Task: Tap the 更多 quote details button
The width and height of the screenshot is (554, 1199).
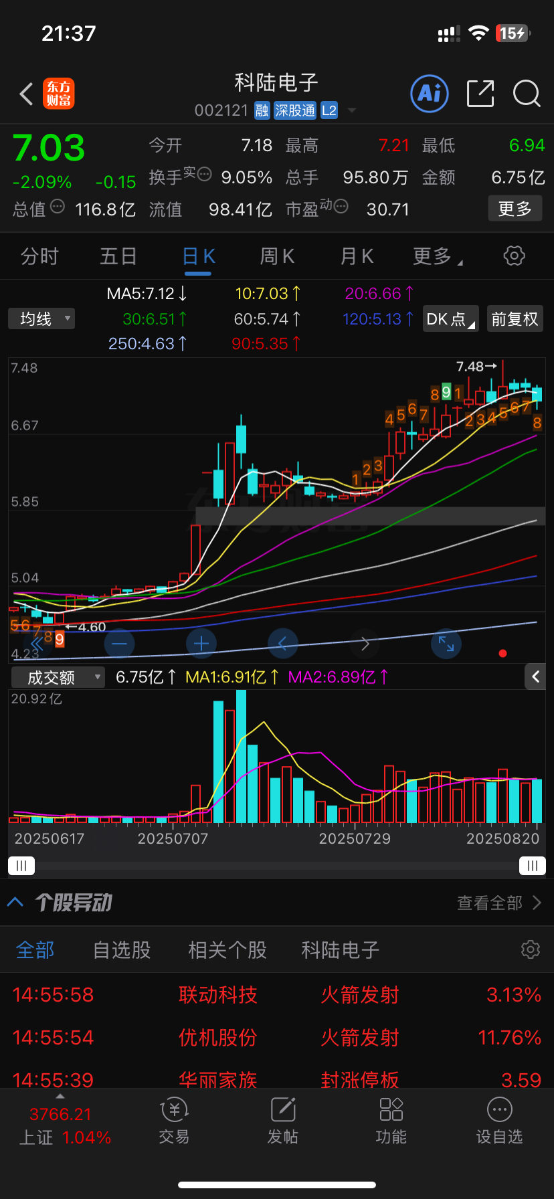Action: point(515,209)
